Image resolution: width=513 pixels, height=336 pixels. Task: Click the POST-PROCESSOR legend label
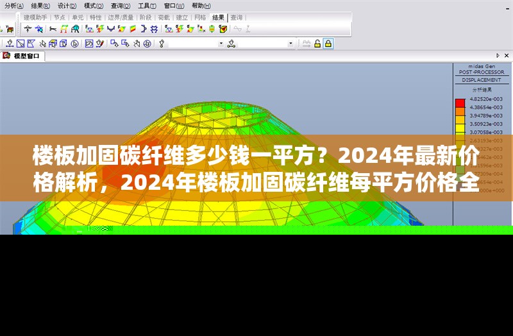482,72
